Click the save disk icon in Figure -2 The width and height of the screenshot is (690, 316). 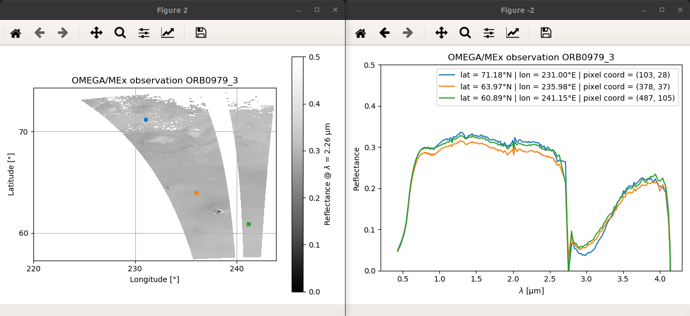[546, 33]
